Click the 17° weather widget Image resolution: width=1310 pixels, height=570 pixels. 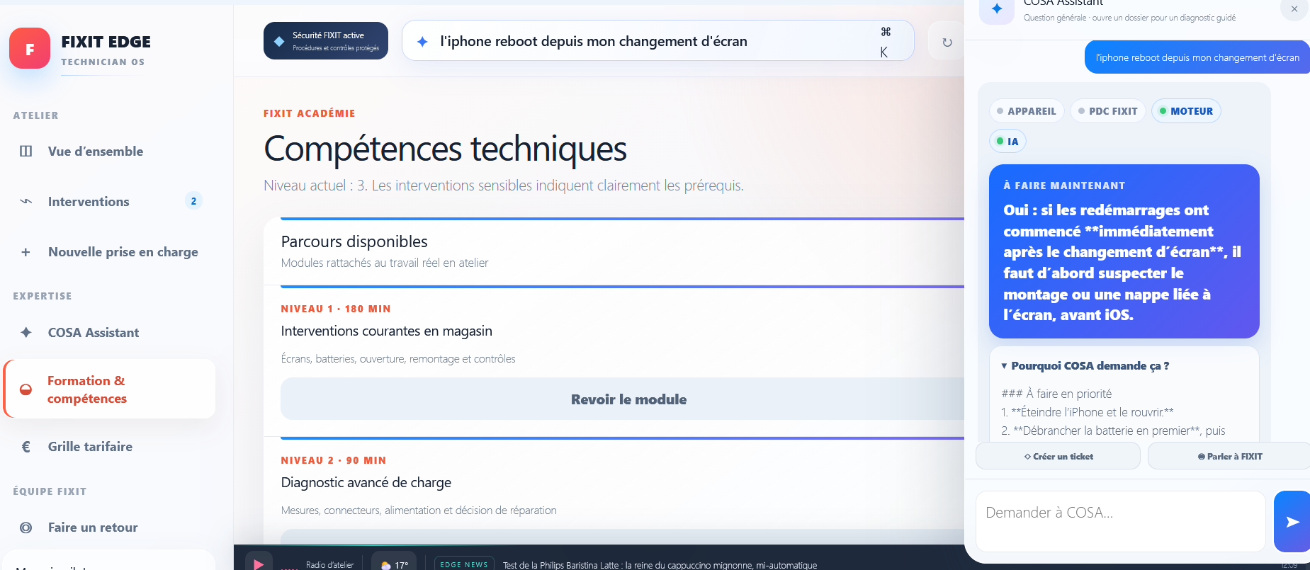[x=394, y=564]
